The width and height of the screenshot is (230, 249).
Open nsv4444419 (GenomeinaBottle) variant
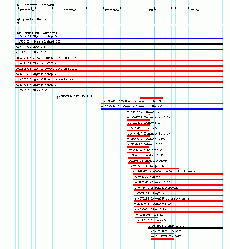[x=148, y=134]
